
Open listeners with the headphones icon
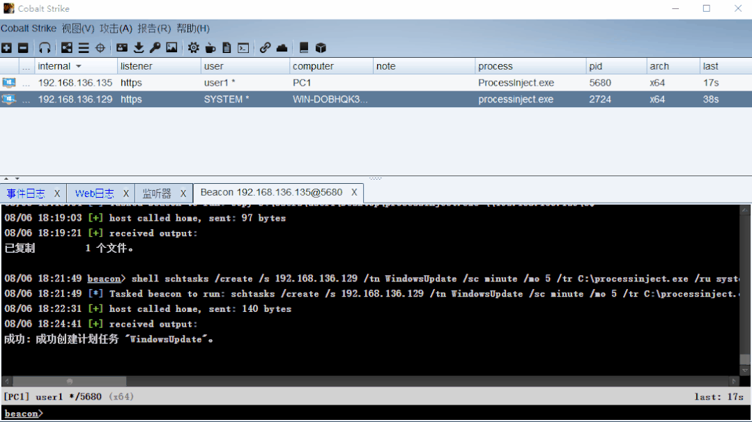click(45, 48)
